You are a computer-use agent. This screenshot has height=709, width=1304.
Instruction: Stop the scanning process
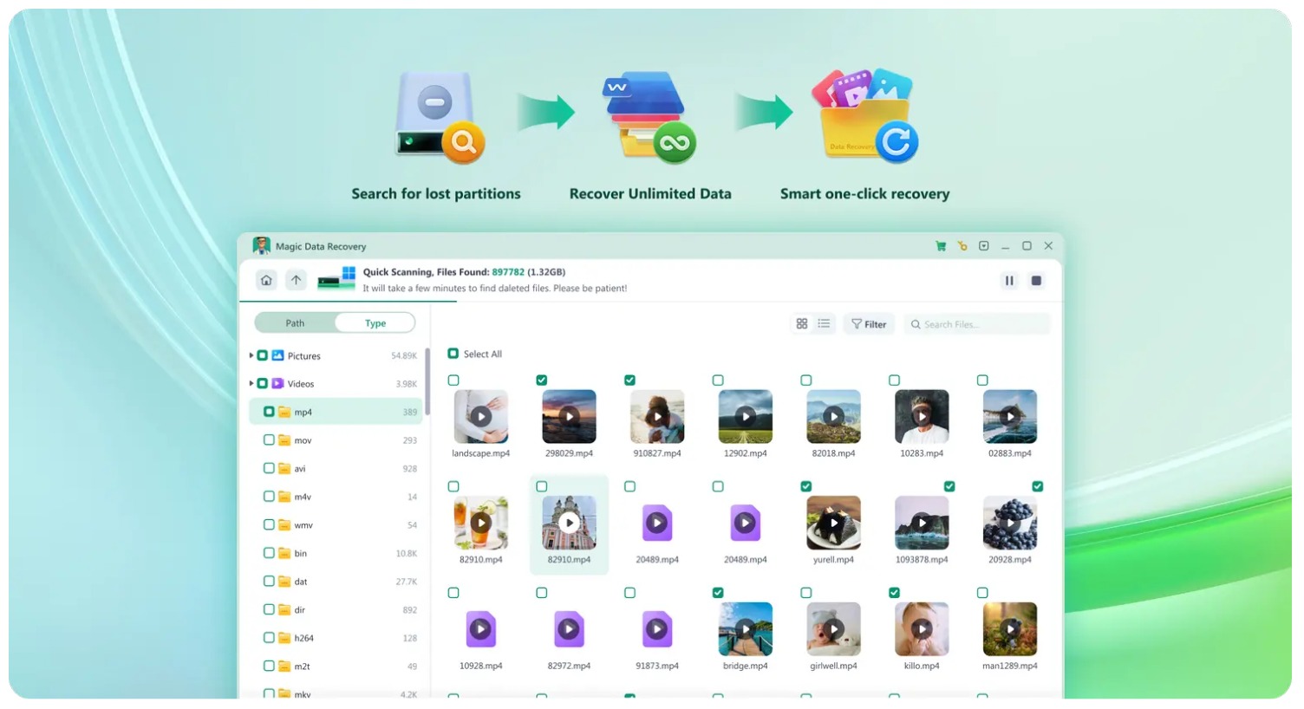coord(1036,281)
